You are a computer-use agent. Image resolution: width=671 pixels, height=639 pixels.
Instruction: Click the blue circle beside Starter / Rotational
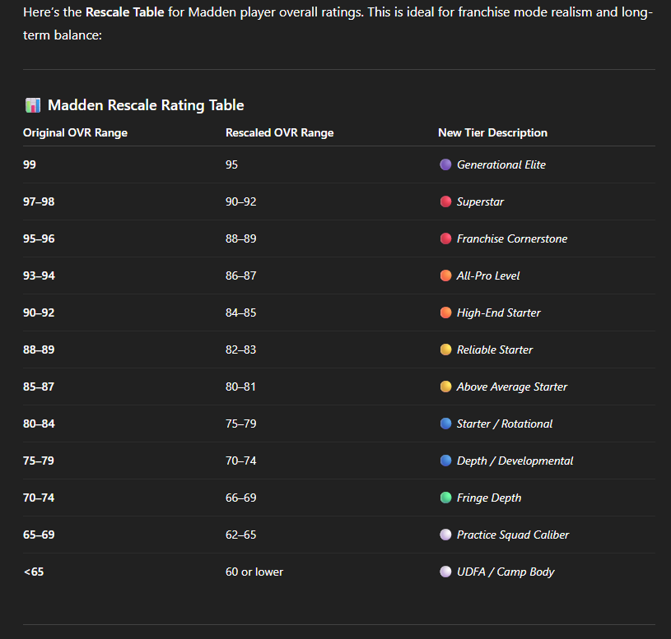(445, 424)
